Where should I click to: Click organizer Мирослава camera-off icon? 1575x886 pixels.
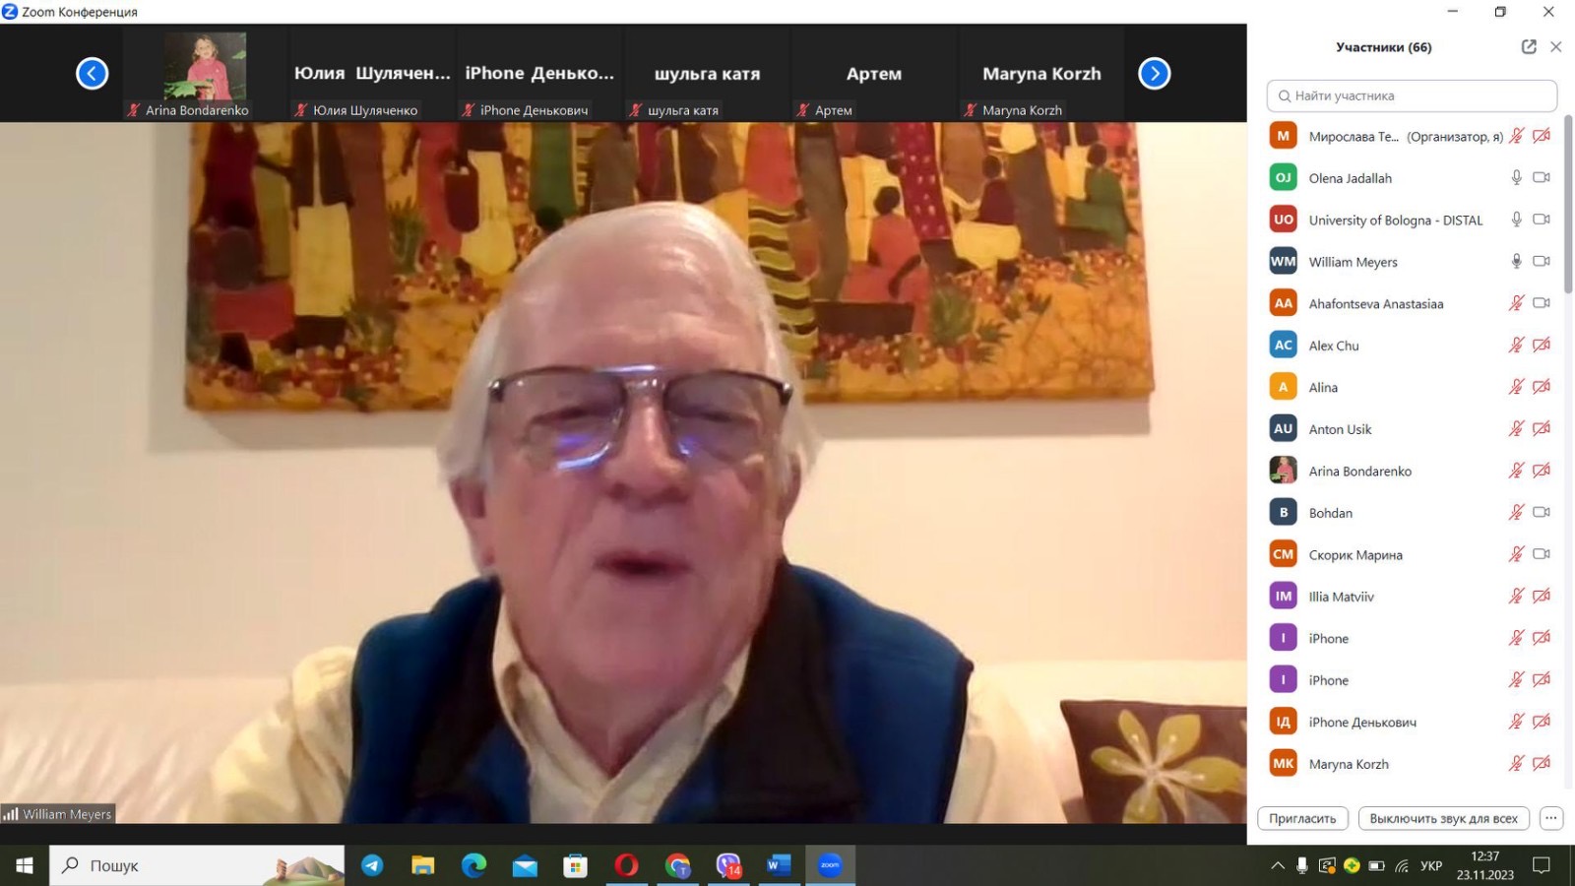[x=1542, y=136]
